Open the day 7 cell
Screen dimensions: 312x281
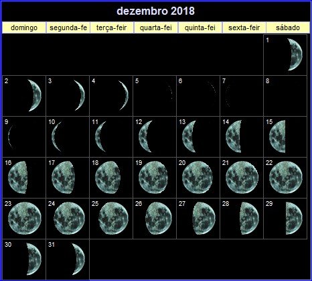click(242, 96)
